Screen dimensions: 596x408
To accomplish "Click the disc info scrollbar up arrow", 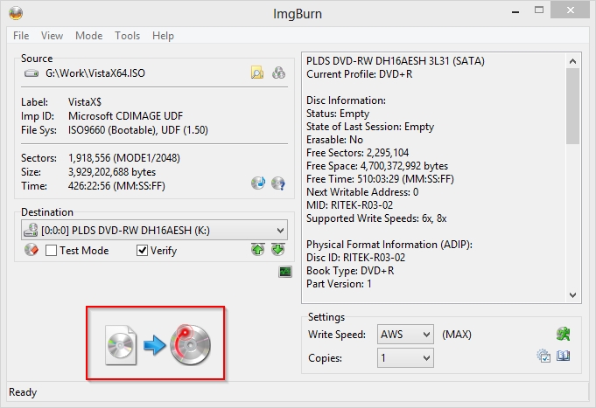I will click(573, 61).
